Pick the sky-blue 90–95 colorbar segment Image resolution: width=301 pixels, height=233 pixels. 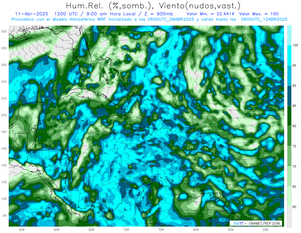click(289, 75)
